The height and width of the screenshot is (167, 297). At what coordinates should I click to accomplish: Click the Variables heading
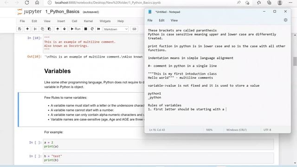[x=58, y=71]
